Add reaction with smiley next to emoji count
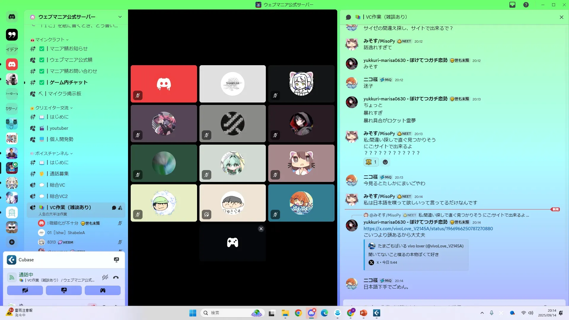This screenshot has width=569, height=320. point(385,162)
